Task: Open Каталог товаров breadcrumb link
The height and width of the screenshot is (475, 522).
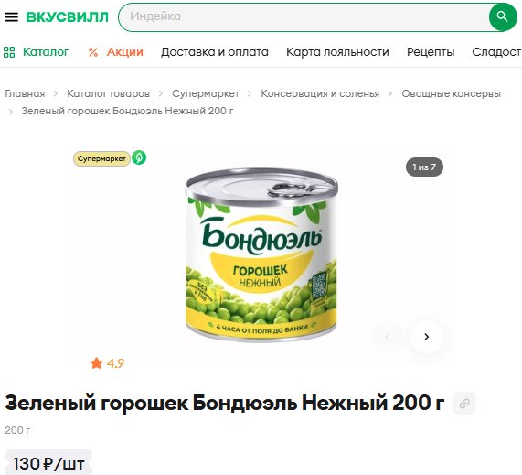Action: click(x=108, y=93)
